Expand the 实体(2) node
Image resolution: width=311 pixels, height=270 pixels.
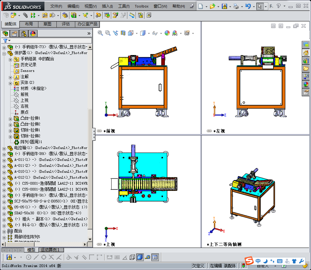point(10,83)
